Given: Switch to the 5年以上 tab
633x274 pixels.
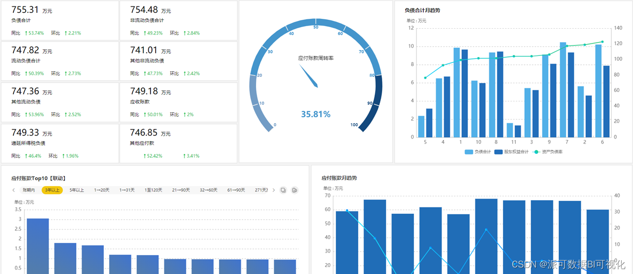Looking at the screenshot, I should 77,190.
